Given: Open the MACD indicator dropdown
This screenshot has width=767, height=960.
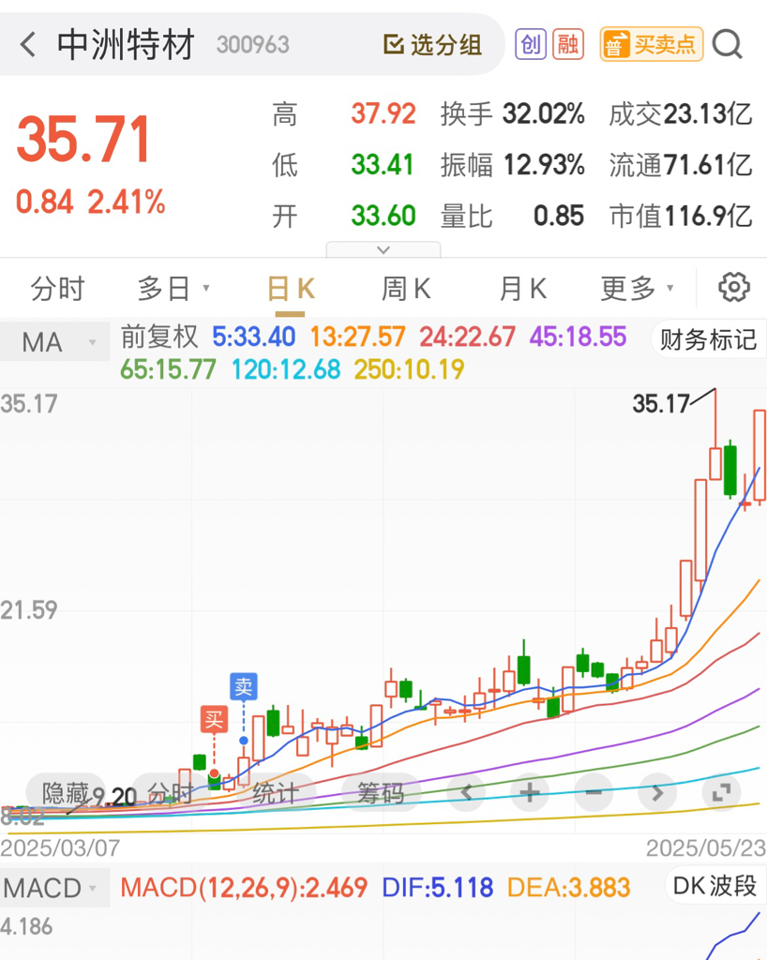Looking at the screenshot, I should click(53, 888).
